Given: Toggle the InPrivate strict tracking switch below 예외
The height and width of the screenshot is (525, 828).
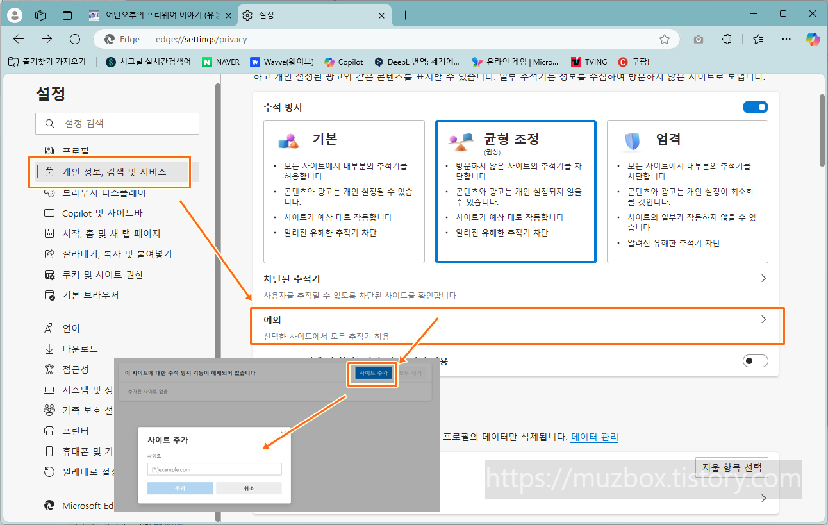Looking at the screenshot, I should point(755,361).
